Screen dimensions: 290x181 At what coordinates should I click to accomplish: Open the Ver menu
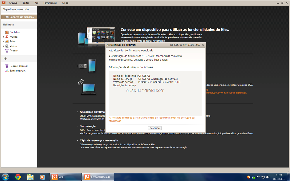point(36,3)
